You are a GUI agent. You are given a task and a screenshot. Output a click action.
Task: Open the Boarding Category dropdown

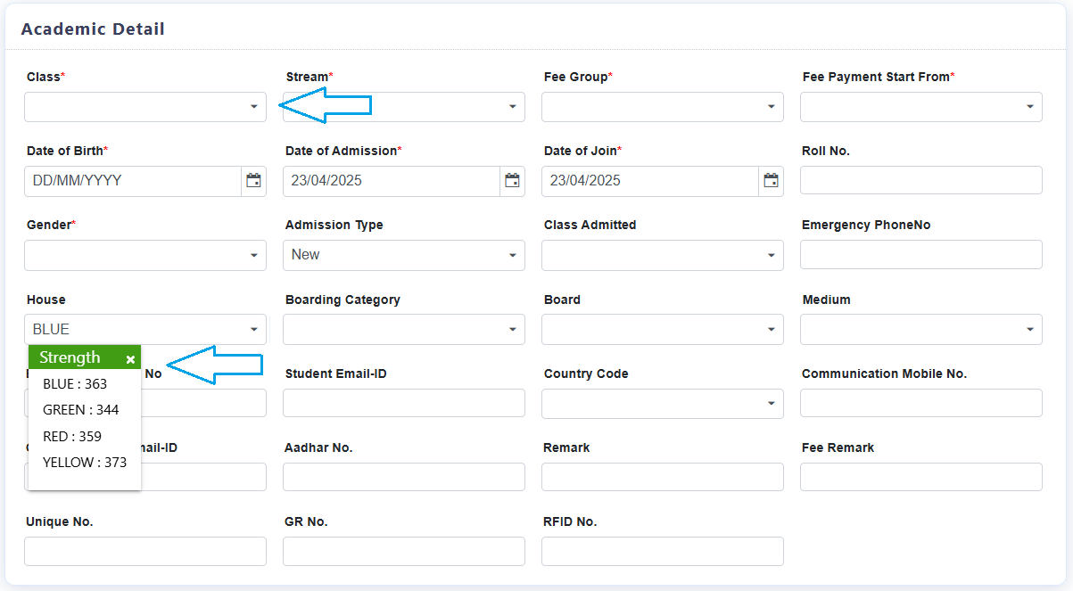coord(404,330)
